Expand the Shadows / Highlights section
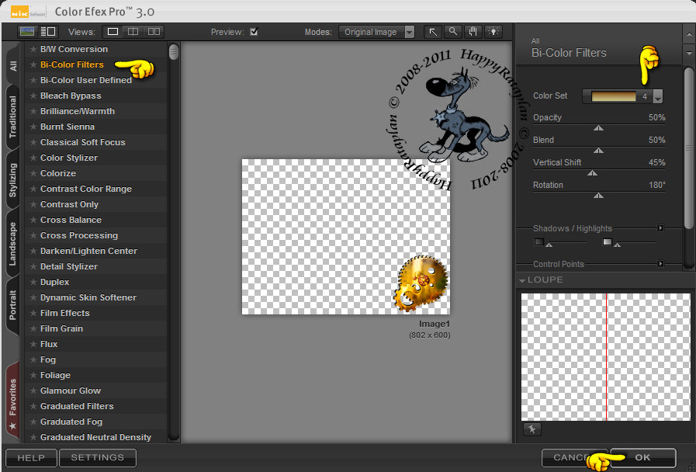This screenshot has height=472, width=696. click(660, 227)
